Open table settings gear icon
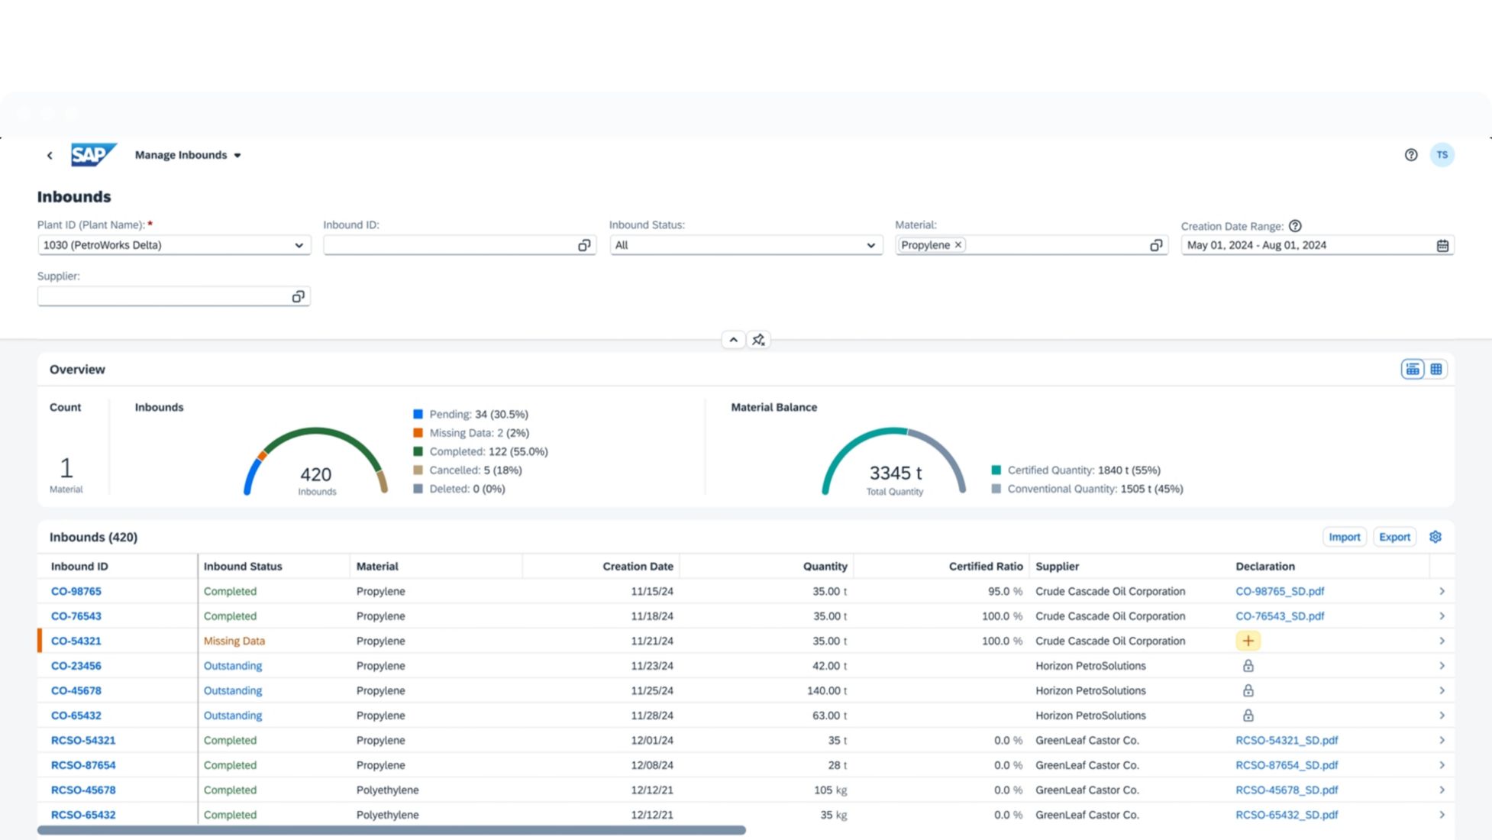Screen dimensions: 1492x840 click(x=1435, y=537)
